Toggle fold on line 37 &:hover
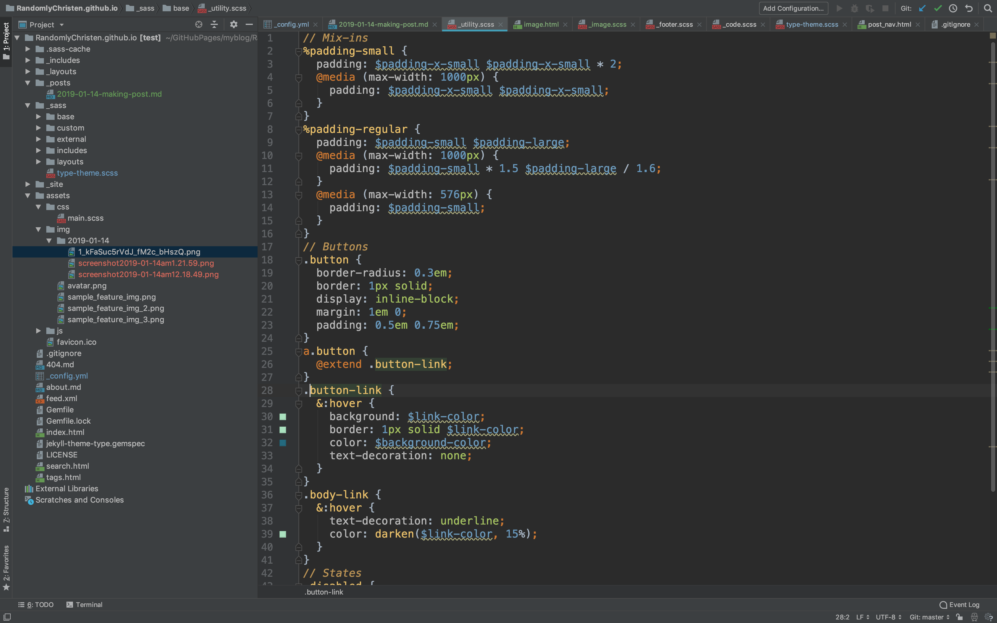997x623 pixels. (x=299, y=508)
